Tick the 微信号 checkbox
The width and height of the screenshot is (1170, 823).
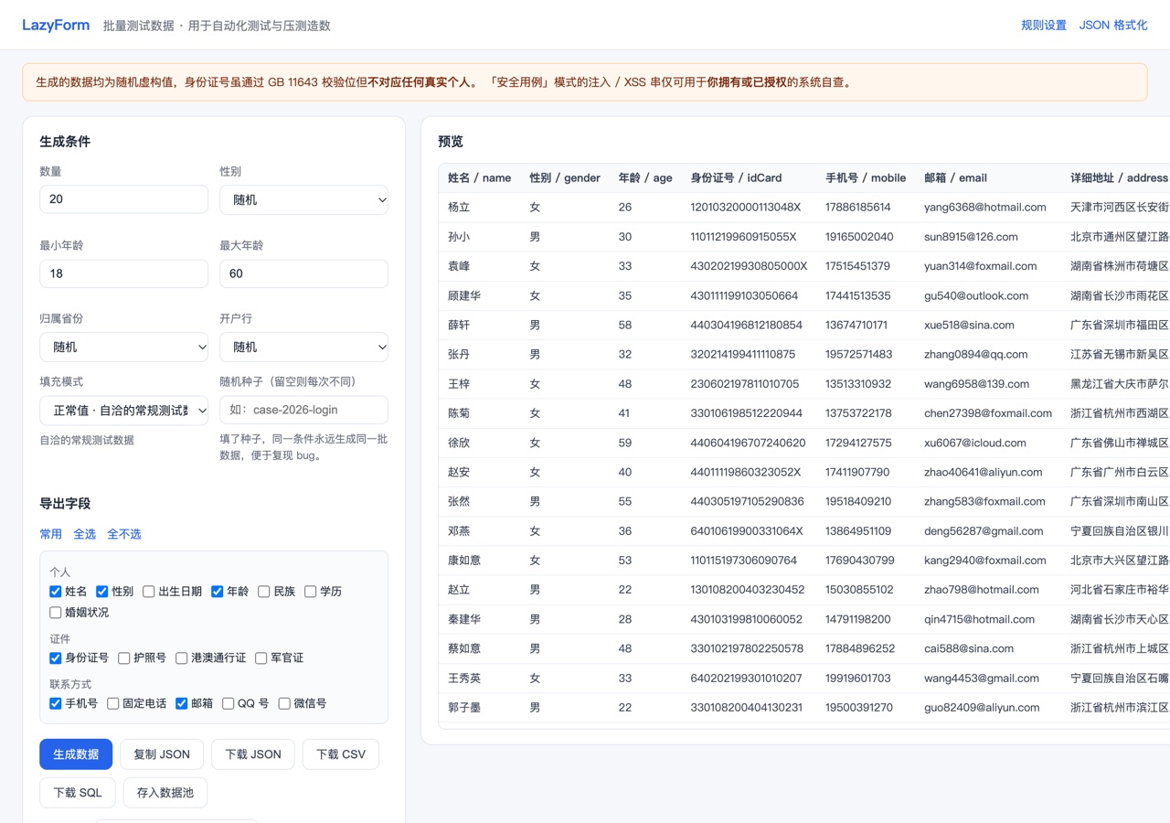click(x=284, y=704)
